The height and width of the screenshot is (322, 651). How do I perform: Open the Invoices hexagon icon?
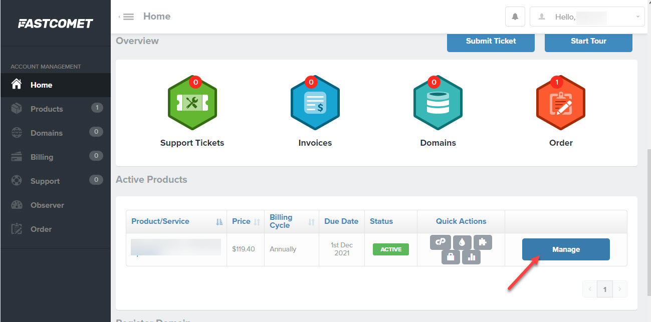click(315, 102)
